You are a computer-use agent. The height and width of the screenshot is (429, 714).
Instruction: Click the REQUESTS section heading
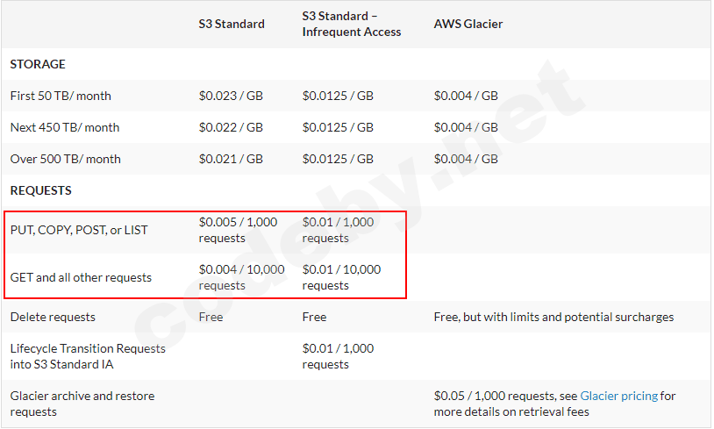40,190
